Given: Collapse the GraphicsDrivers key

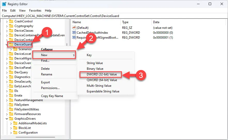Looking at the screenshot, I should (7, 119).
